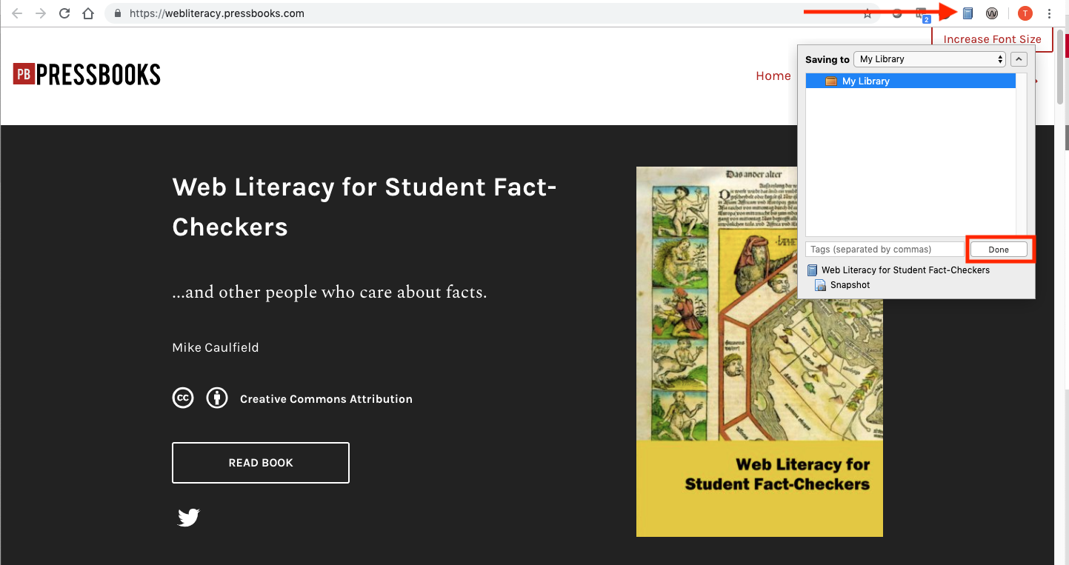1069x565 pixels.
Task: Go back to the previous page
Action: coord(17,13)
